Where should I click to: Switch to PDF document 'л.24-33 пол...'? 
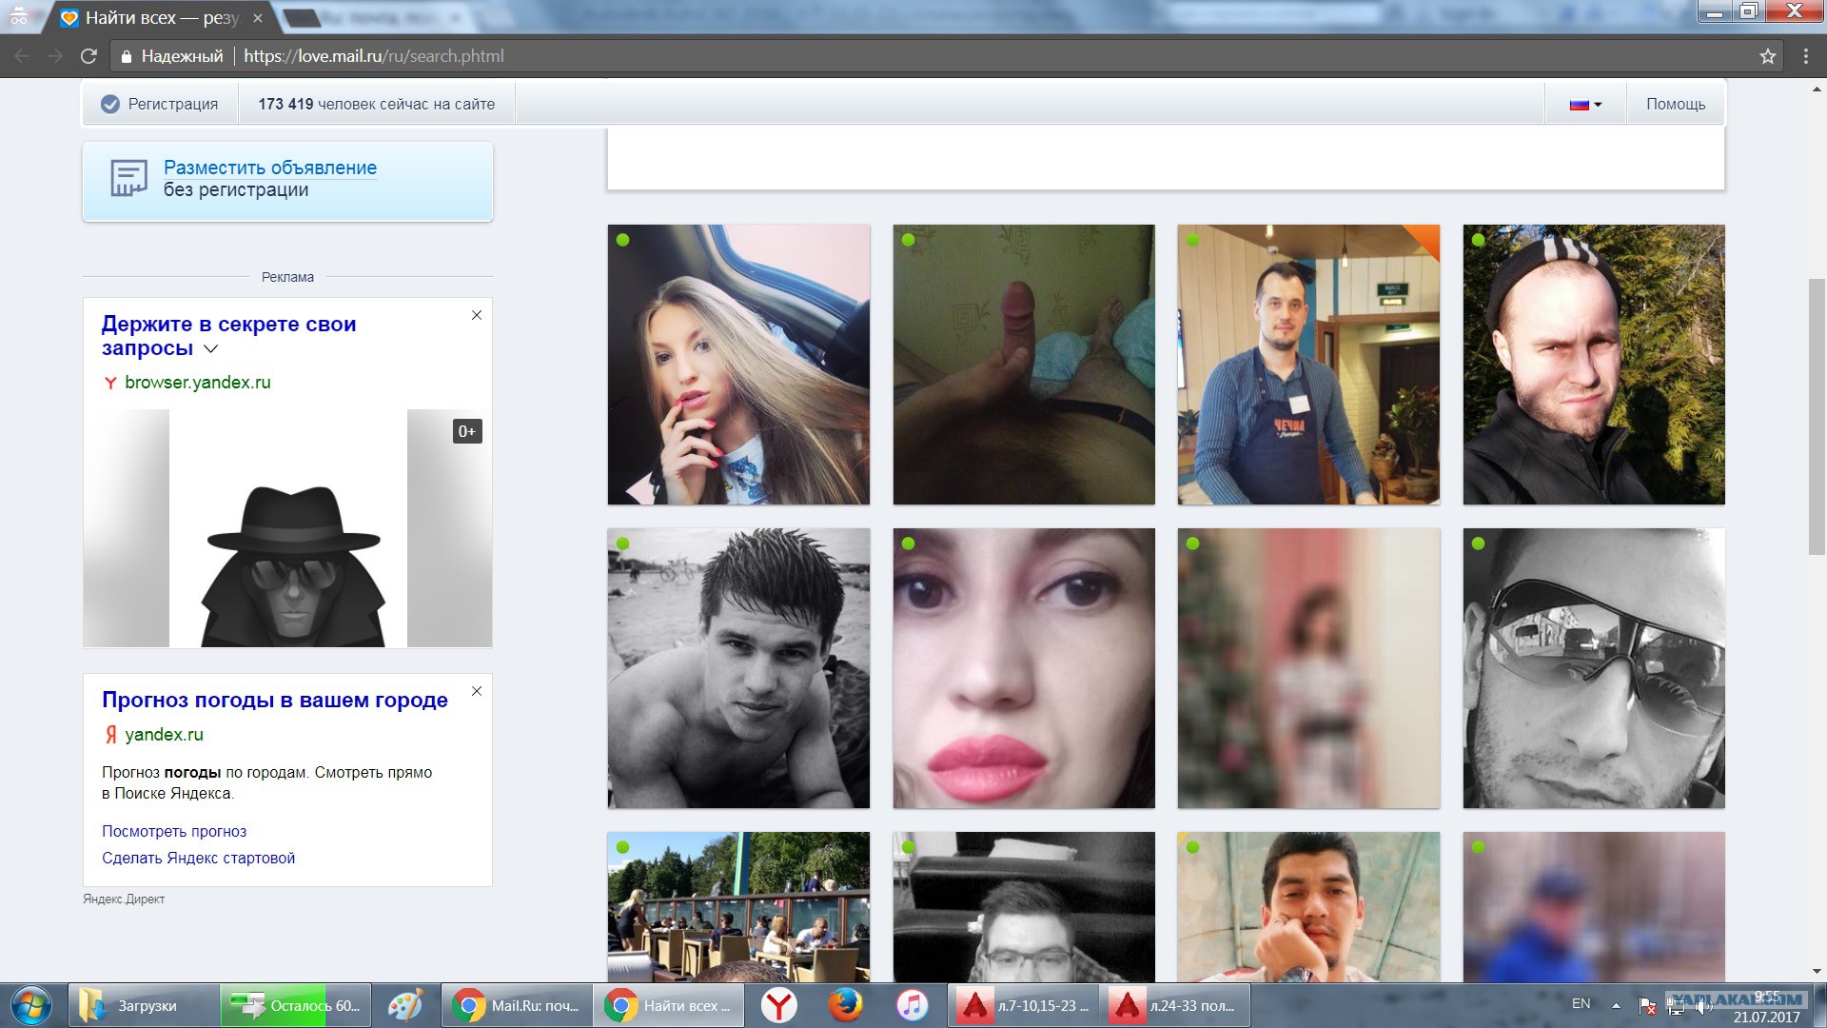click(1174, 1005)
